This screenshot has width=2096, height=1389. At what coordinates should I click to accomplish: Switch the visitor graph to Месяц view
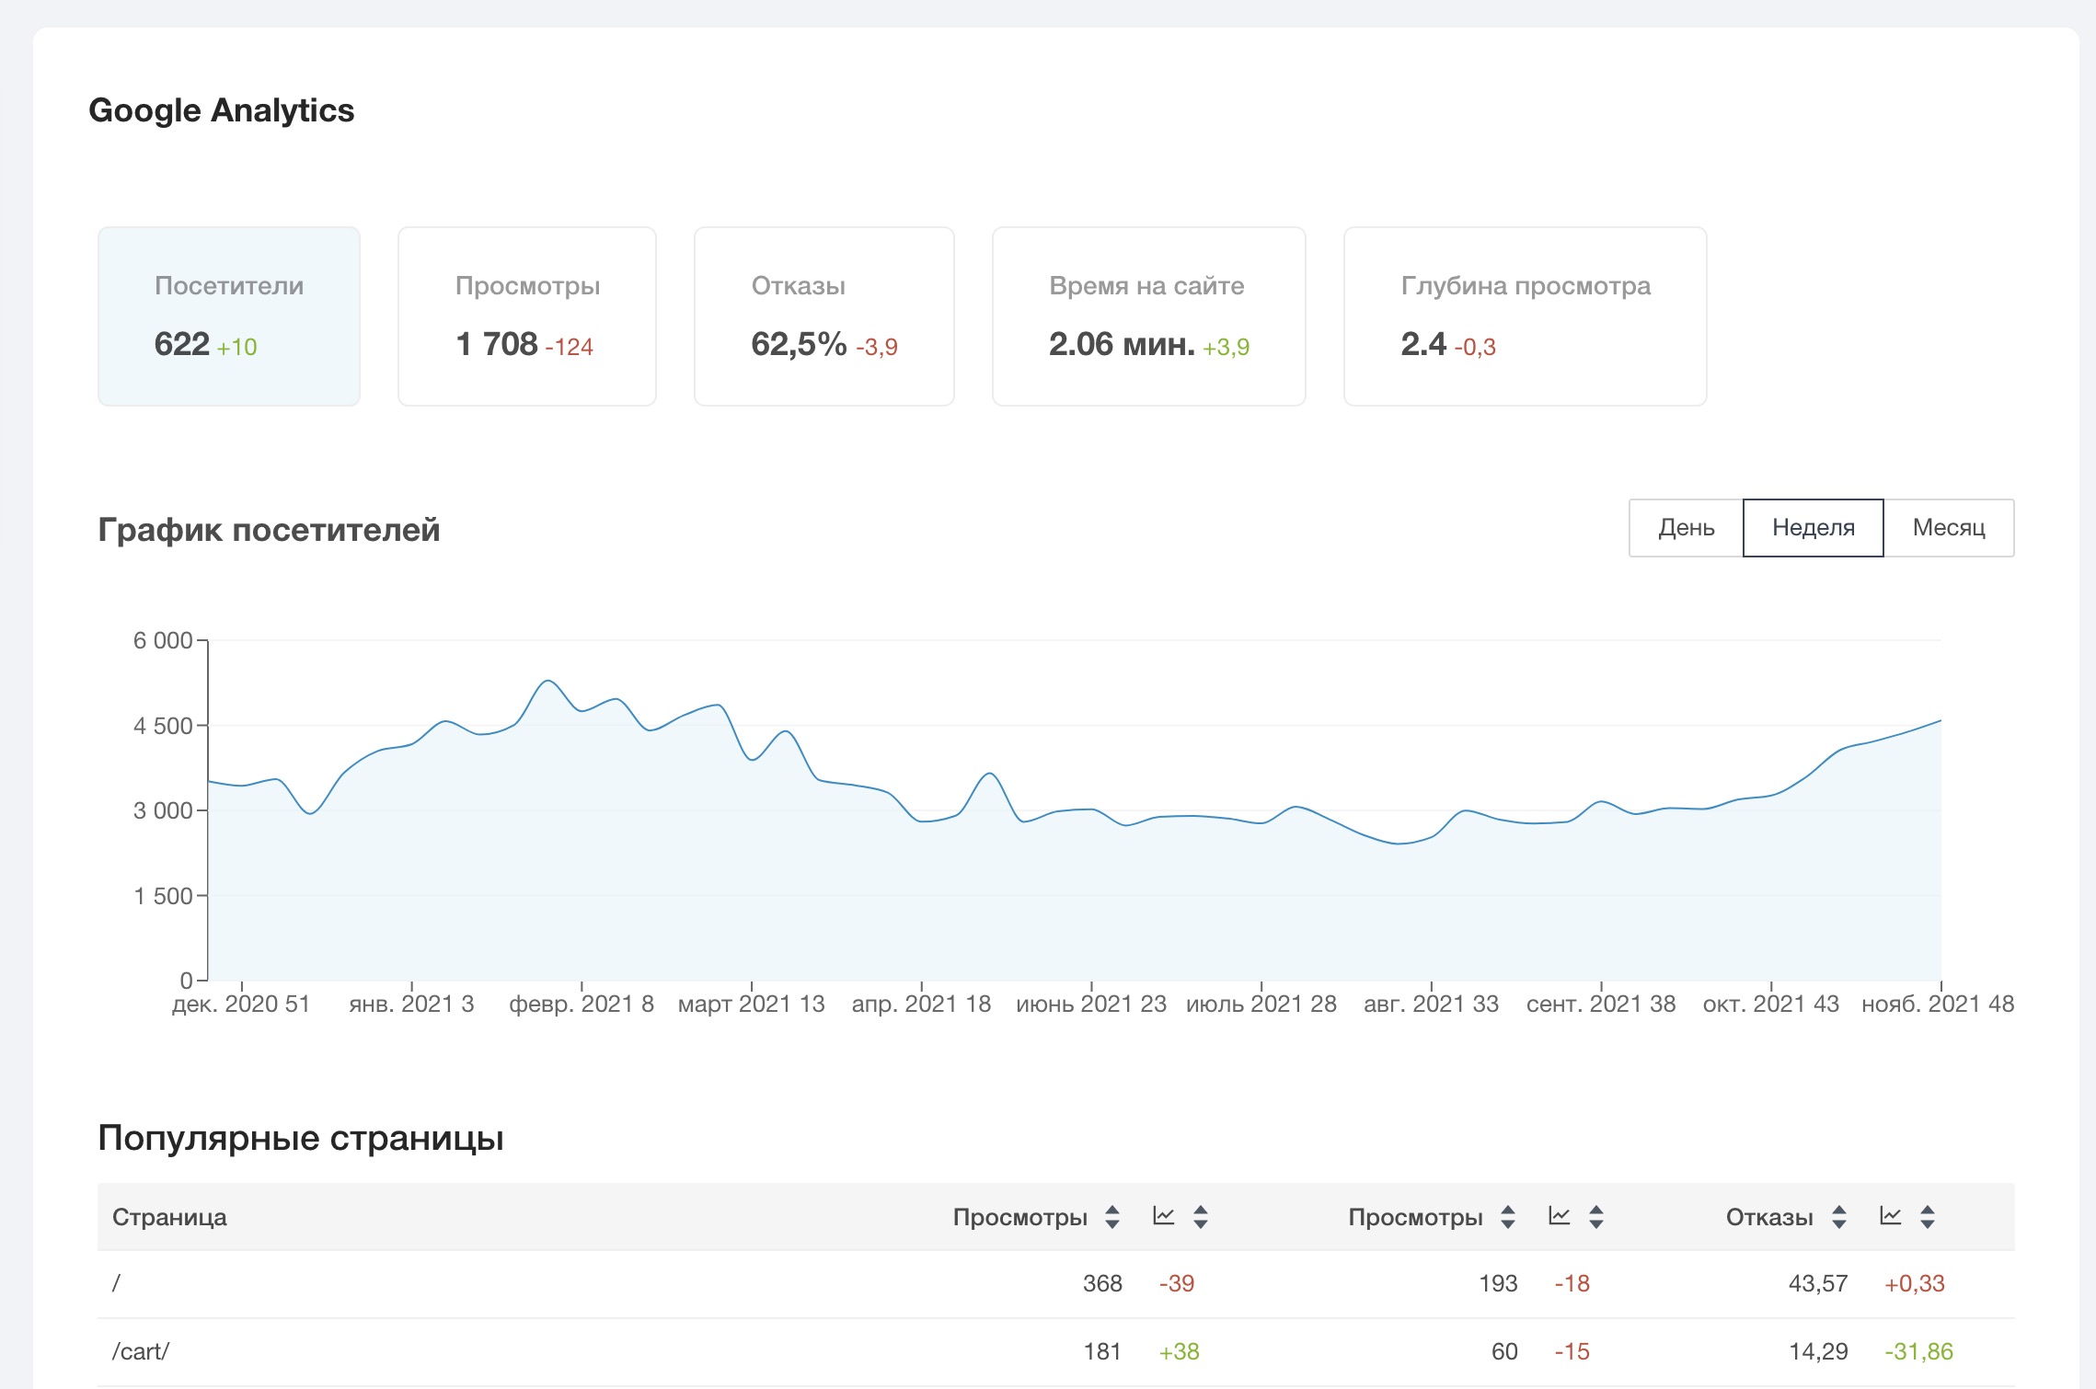[x=1949, y=528]
